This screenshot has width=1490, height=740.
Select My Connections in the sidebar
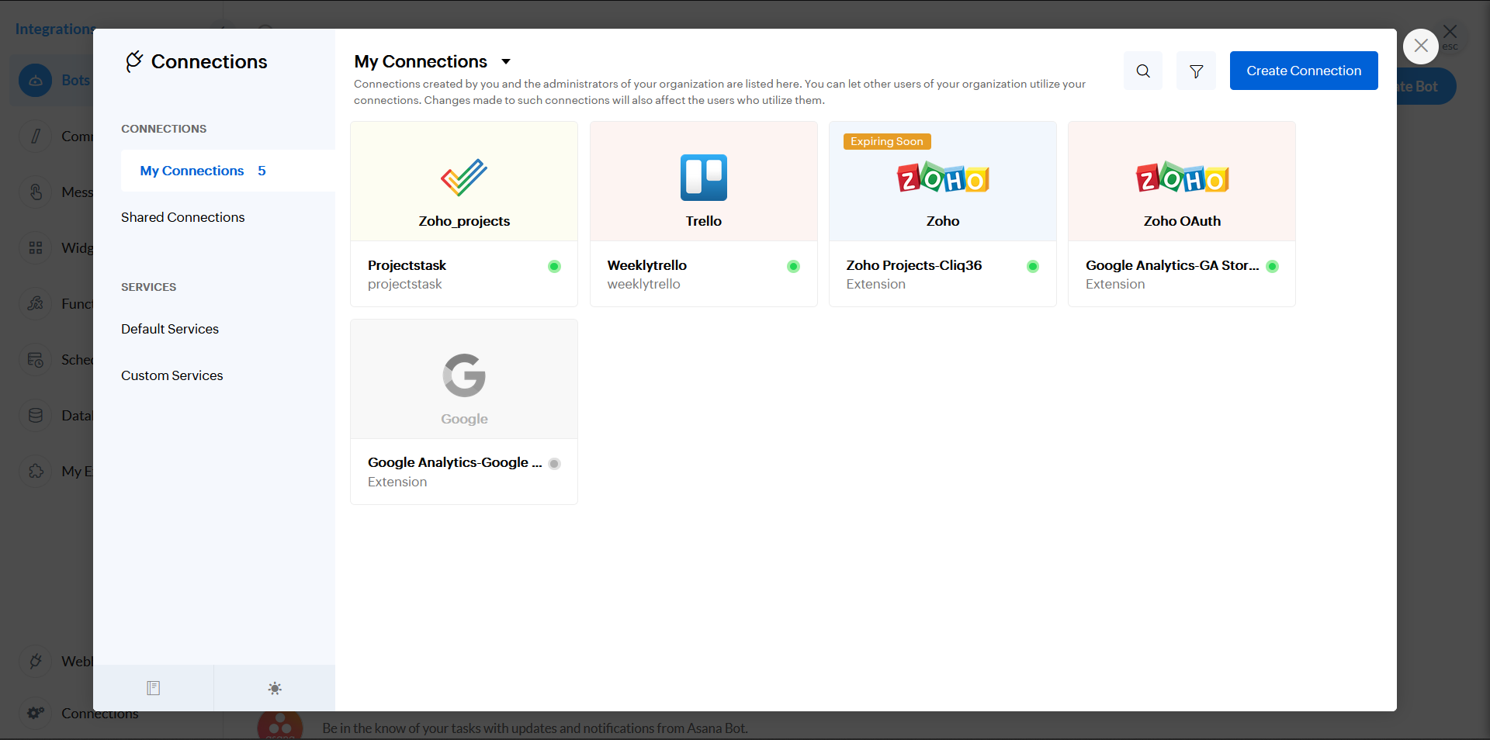click(x=228, y=171)
